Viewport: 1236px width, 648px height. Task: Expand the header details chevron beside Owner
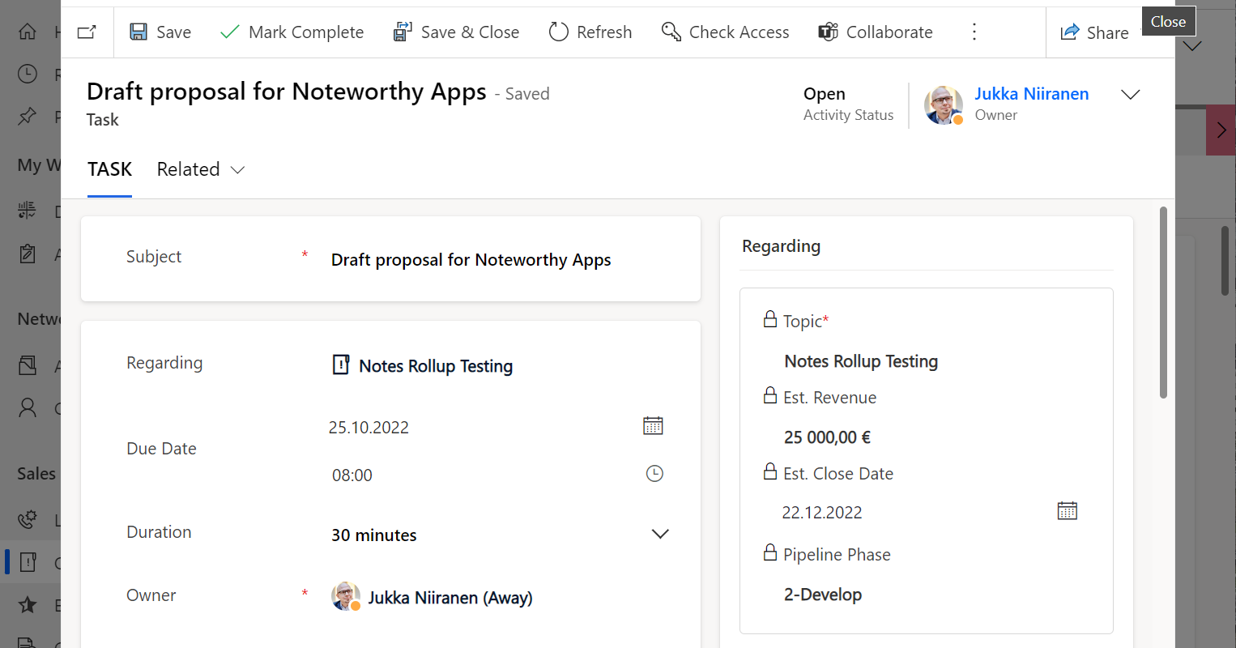tap(1130, 95)
